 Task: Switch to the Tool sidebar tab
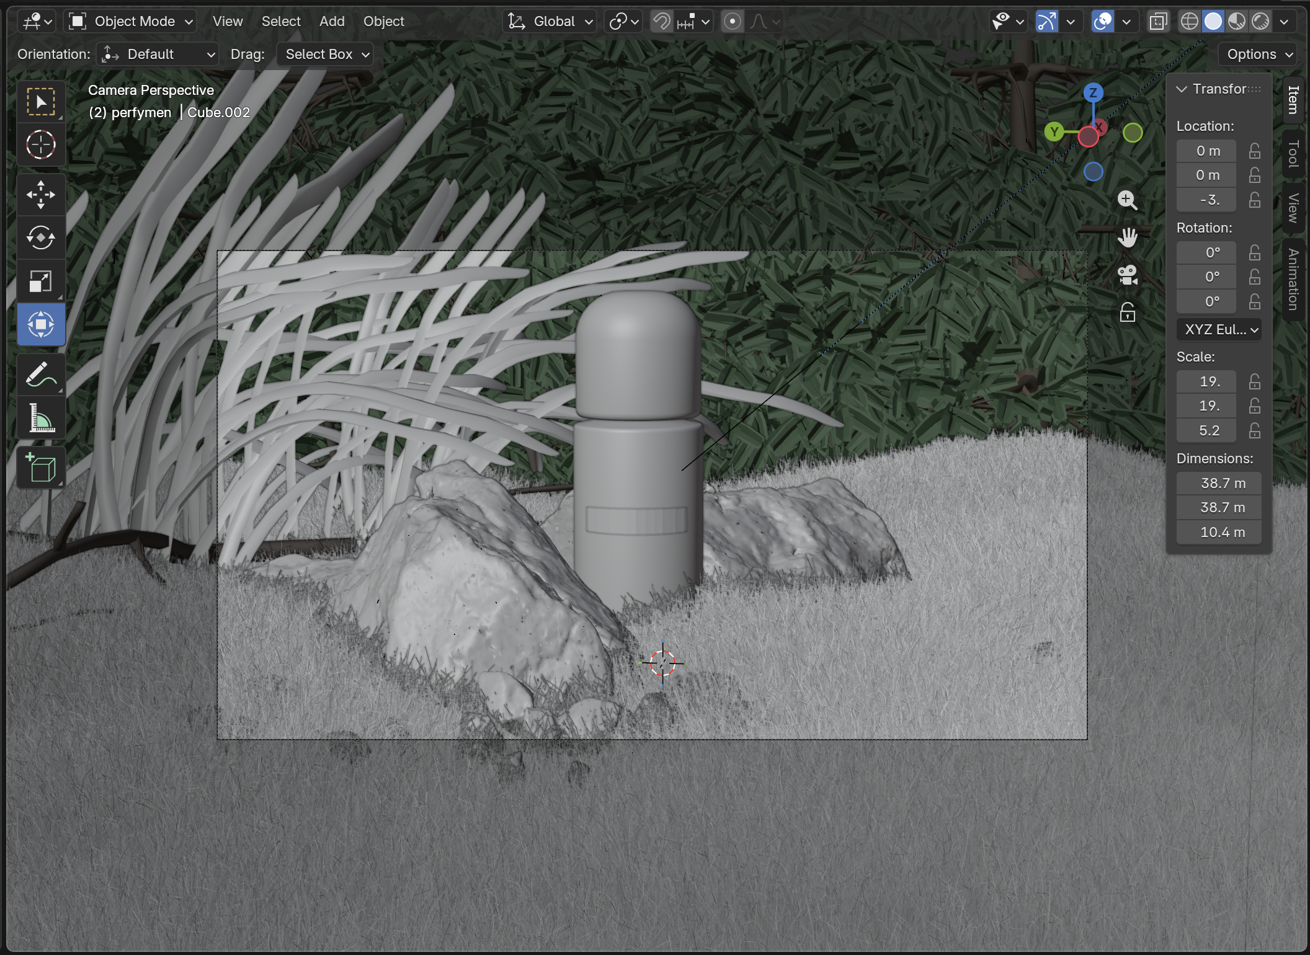tap(1293, 153)
